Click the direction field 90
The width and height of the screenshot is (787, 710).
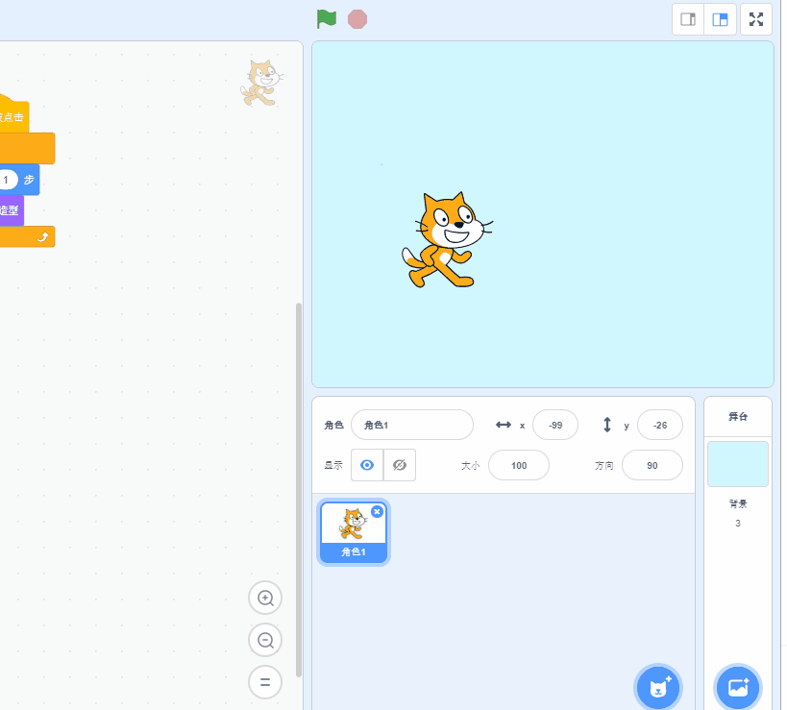click(652, 465)
